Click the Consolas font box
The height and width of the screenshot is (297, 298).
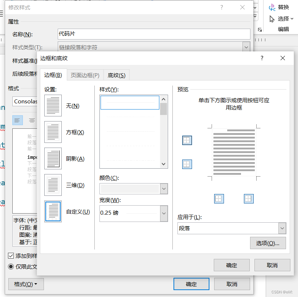click(25, 102)
